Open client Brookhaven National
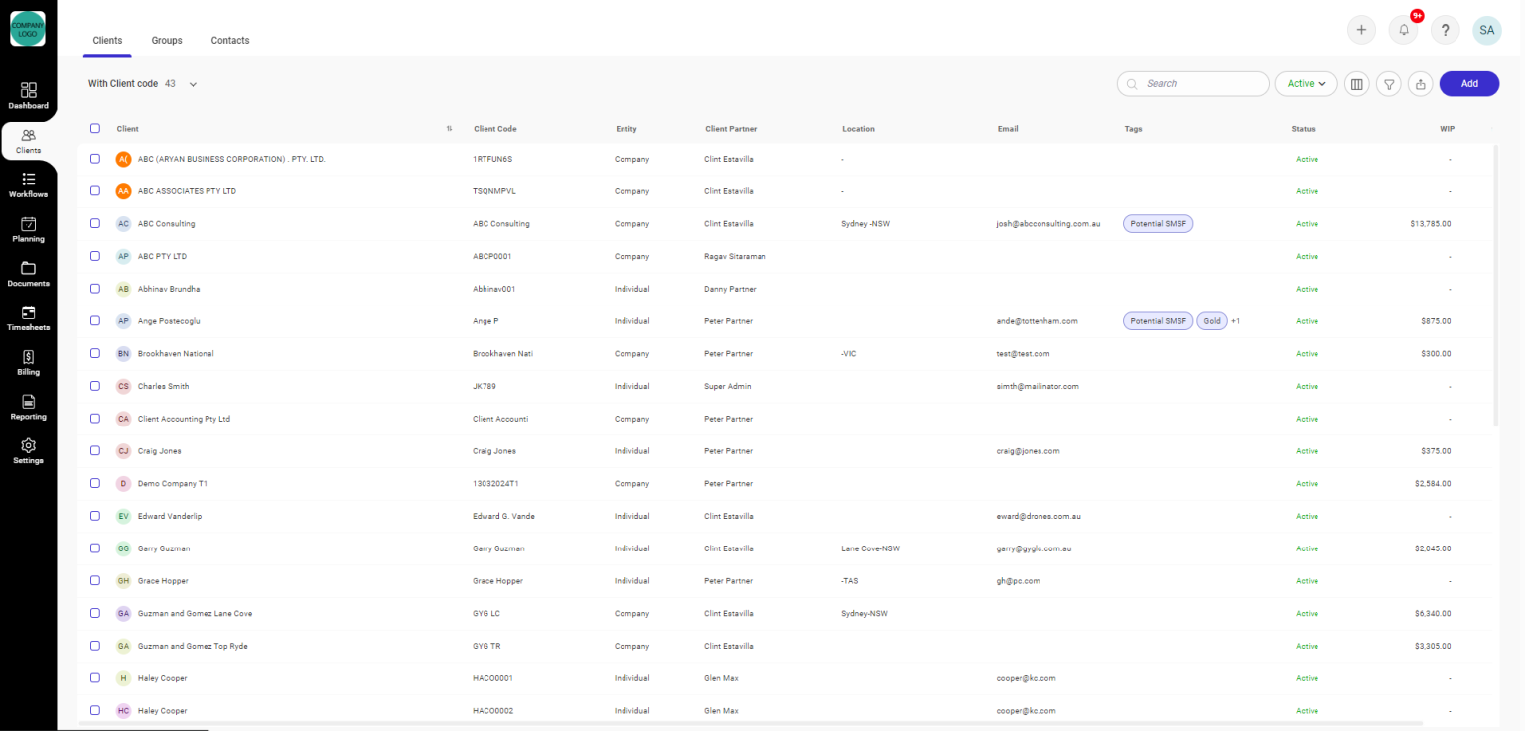The image size is (1525, 731). pos(176,354)
